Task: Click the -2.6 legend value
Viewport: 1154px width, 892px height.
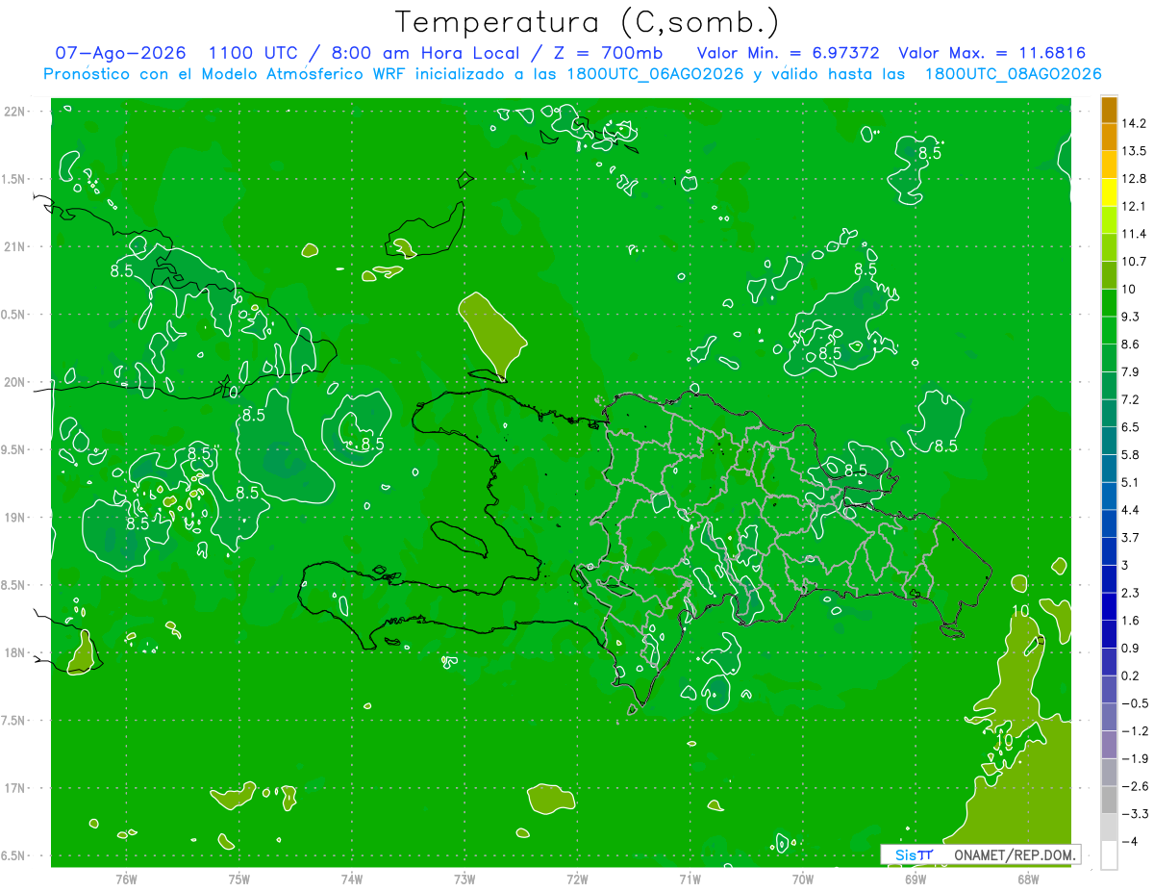Action: coord(1135,786)
